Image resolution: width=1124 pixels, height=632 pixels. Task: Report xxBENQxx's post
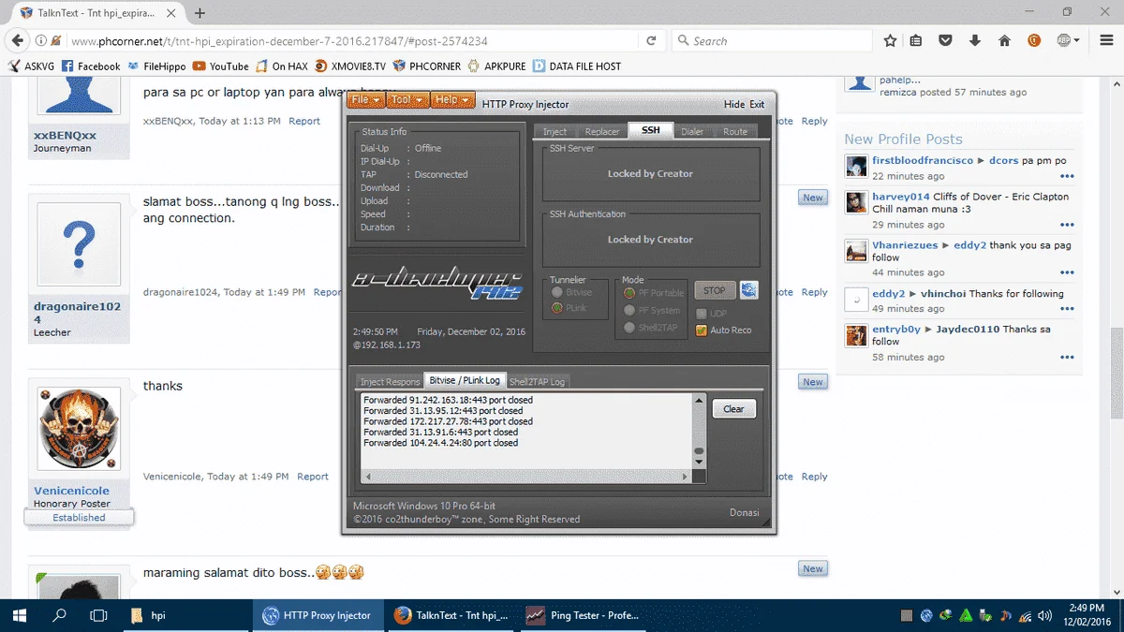point(304,122)
